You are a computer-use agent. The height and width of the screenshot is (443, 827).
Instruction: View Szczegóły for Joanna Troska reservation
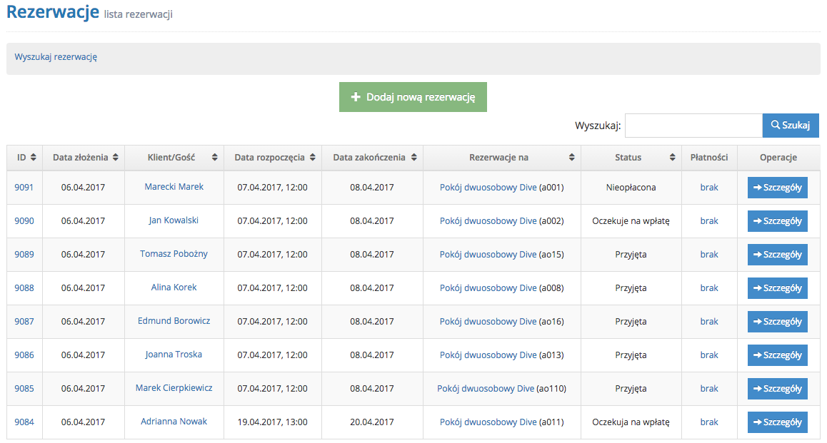tap(778, 355)
